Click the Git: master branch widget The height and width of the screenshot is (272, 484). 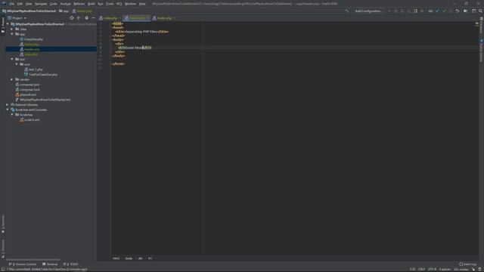click(461, 269)
